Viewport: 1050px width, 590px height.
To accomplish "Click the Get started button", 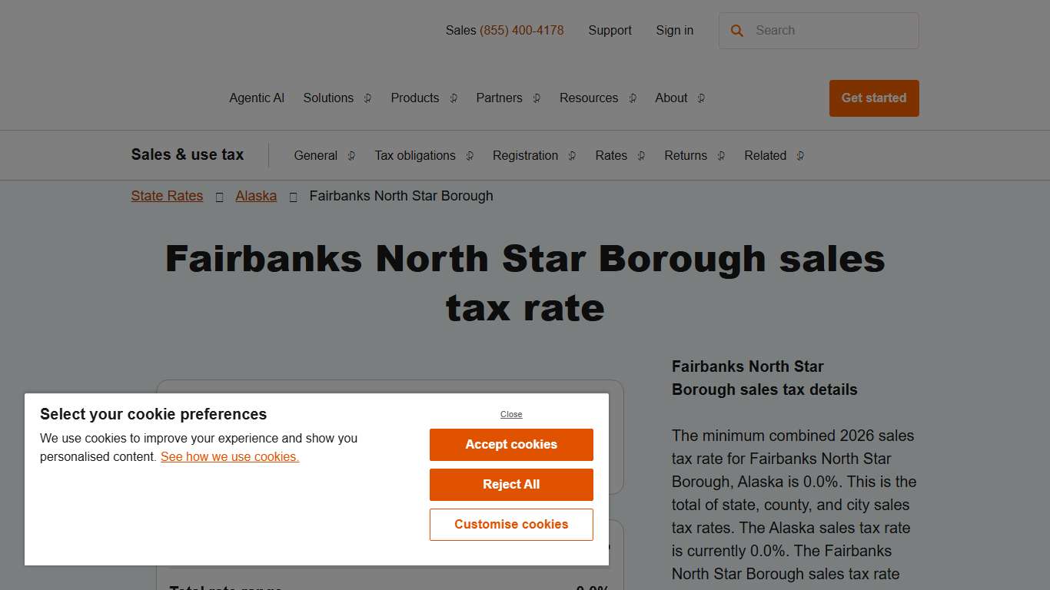I will pos(873,98).
